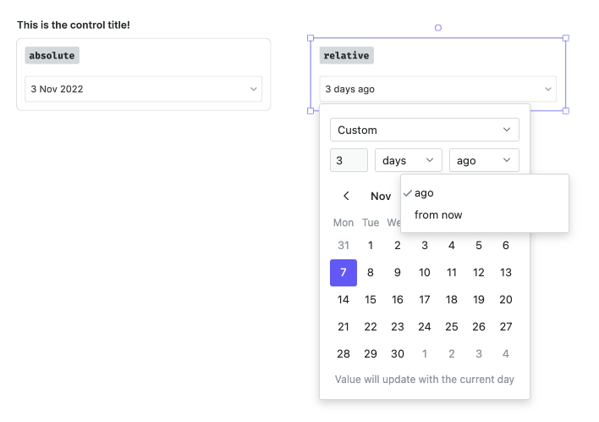Click the top-right selection handle of relative control
Screen dimensions: 599x422
pyautogui.click(x=566, y=38)
